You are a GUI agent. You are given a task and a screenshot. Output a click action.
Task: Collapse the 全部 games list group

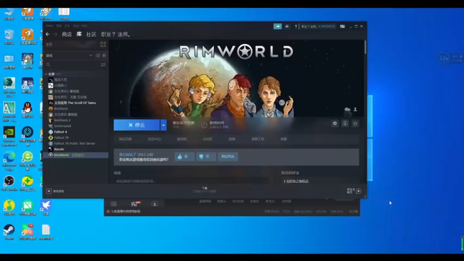(x=46, y=74)
